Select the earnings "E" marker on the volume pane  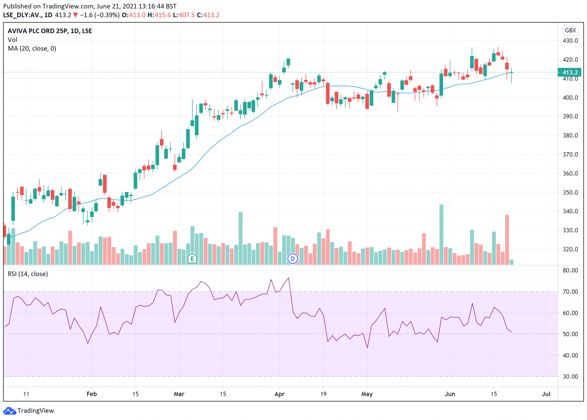click(x=192, y=258)
